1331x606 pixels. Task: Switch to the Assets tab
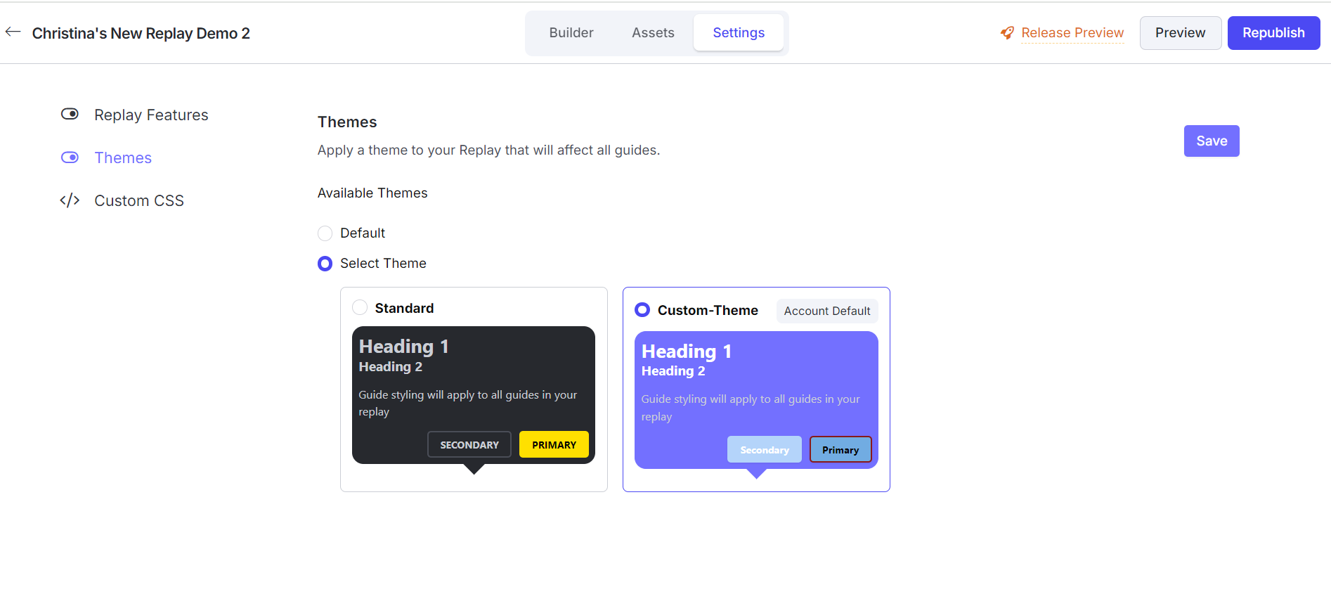653,32
